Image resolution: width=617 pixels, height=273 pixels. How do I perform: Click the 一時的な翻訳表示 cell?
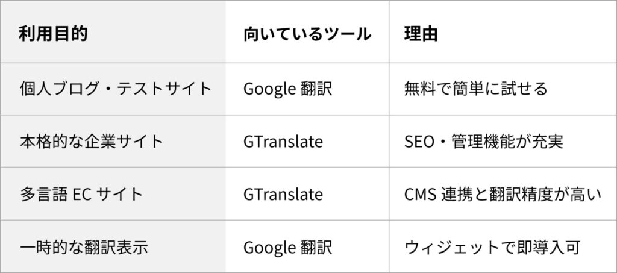point(84,247)
